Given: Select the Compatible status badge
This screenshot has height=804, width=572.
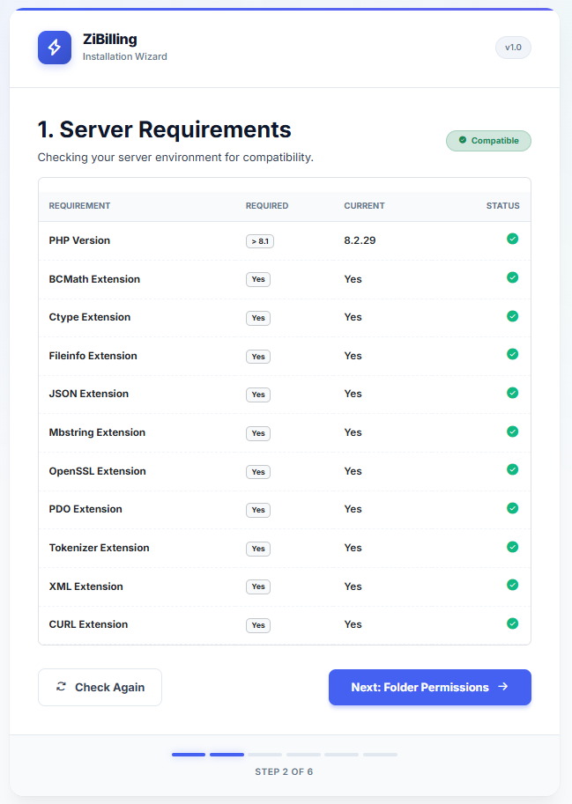Looking at the screenshot, I should [488, 140].
